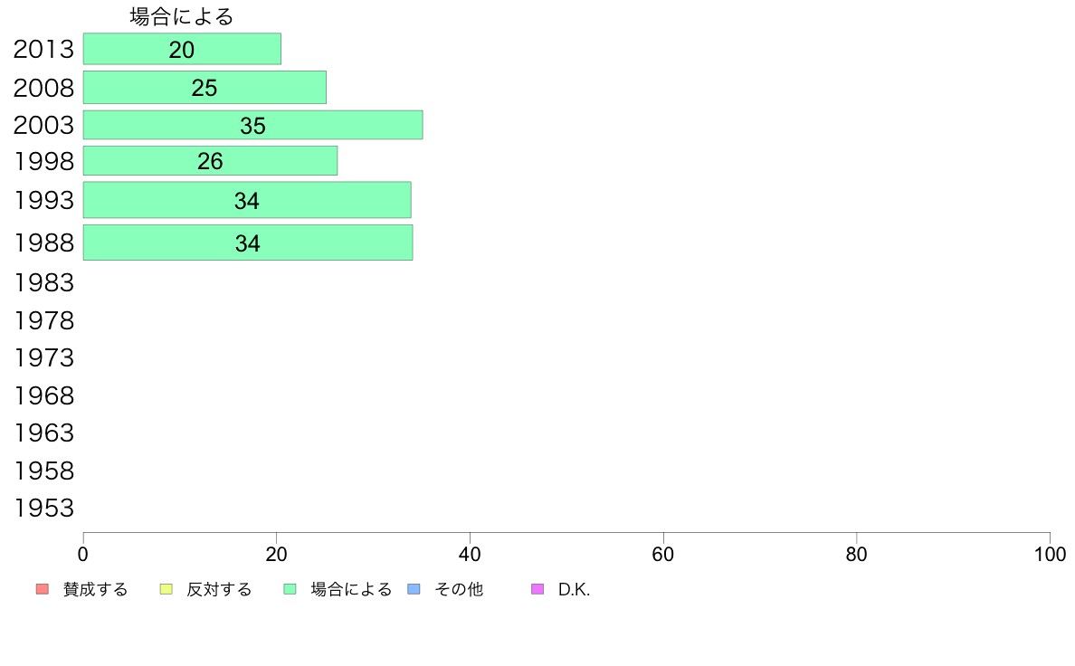This screenshot has height=666, width=1075.
Task: Select the 1993 bar showing 34
Action: (x=248, y=200)
